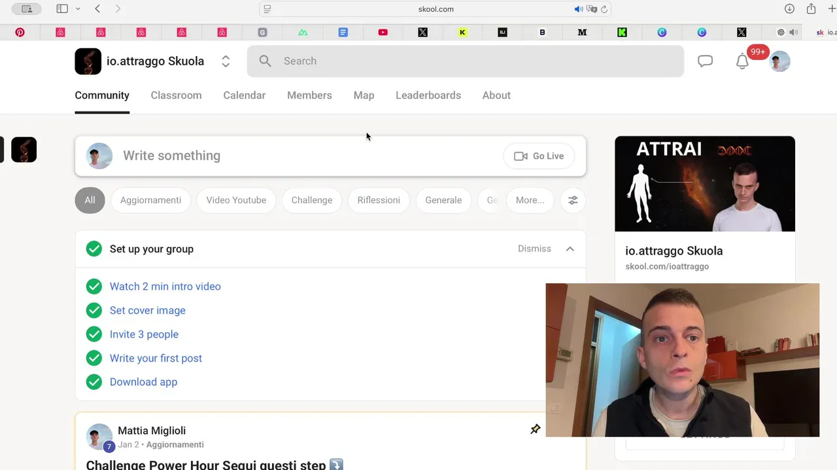Filter posts by Riflessioni
837x470 pixels.
(379, 200)
